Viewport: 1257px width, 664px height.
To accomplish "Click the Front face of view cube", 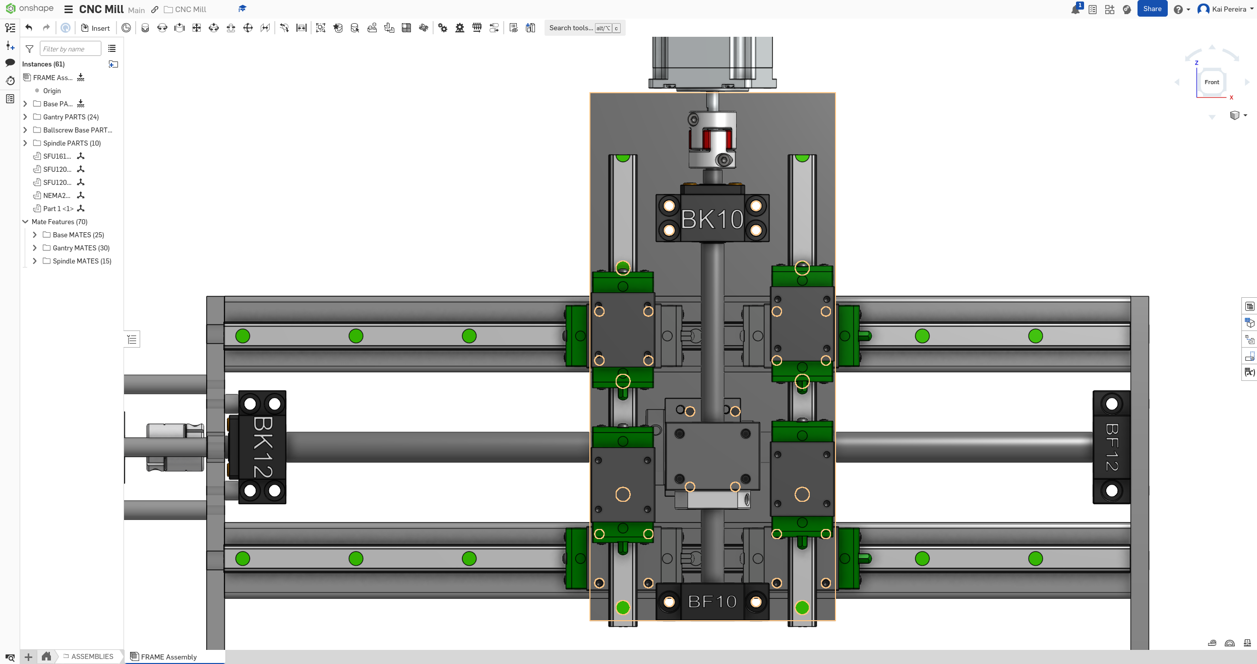I will point(1212,82).
